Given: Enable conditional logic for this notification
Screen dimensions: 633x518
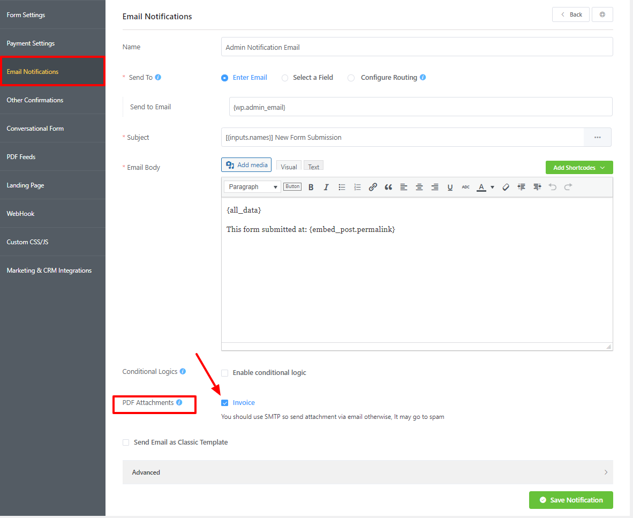Looking at the screenshot, I should pos(224,373).
